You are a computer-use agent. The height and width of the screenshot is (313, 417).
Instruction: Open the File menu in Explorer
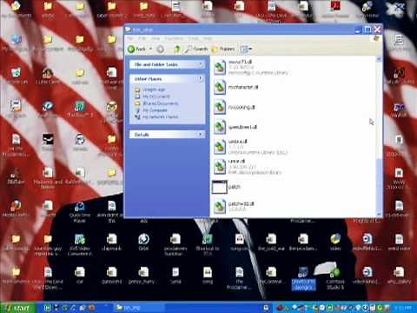(x=130, y=38)
